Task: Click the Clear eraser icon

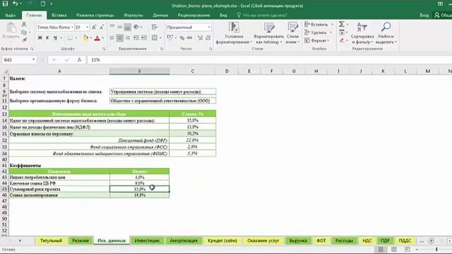Action: (x=342, y=40)
